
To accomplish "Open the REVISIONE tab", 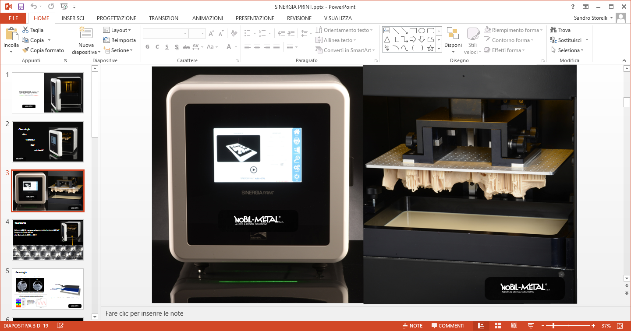I will pyautogui.click(x=299, y=18).
